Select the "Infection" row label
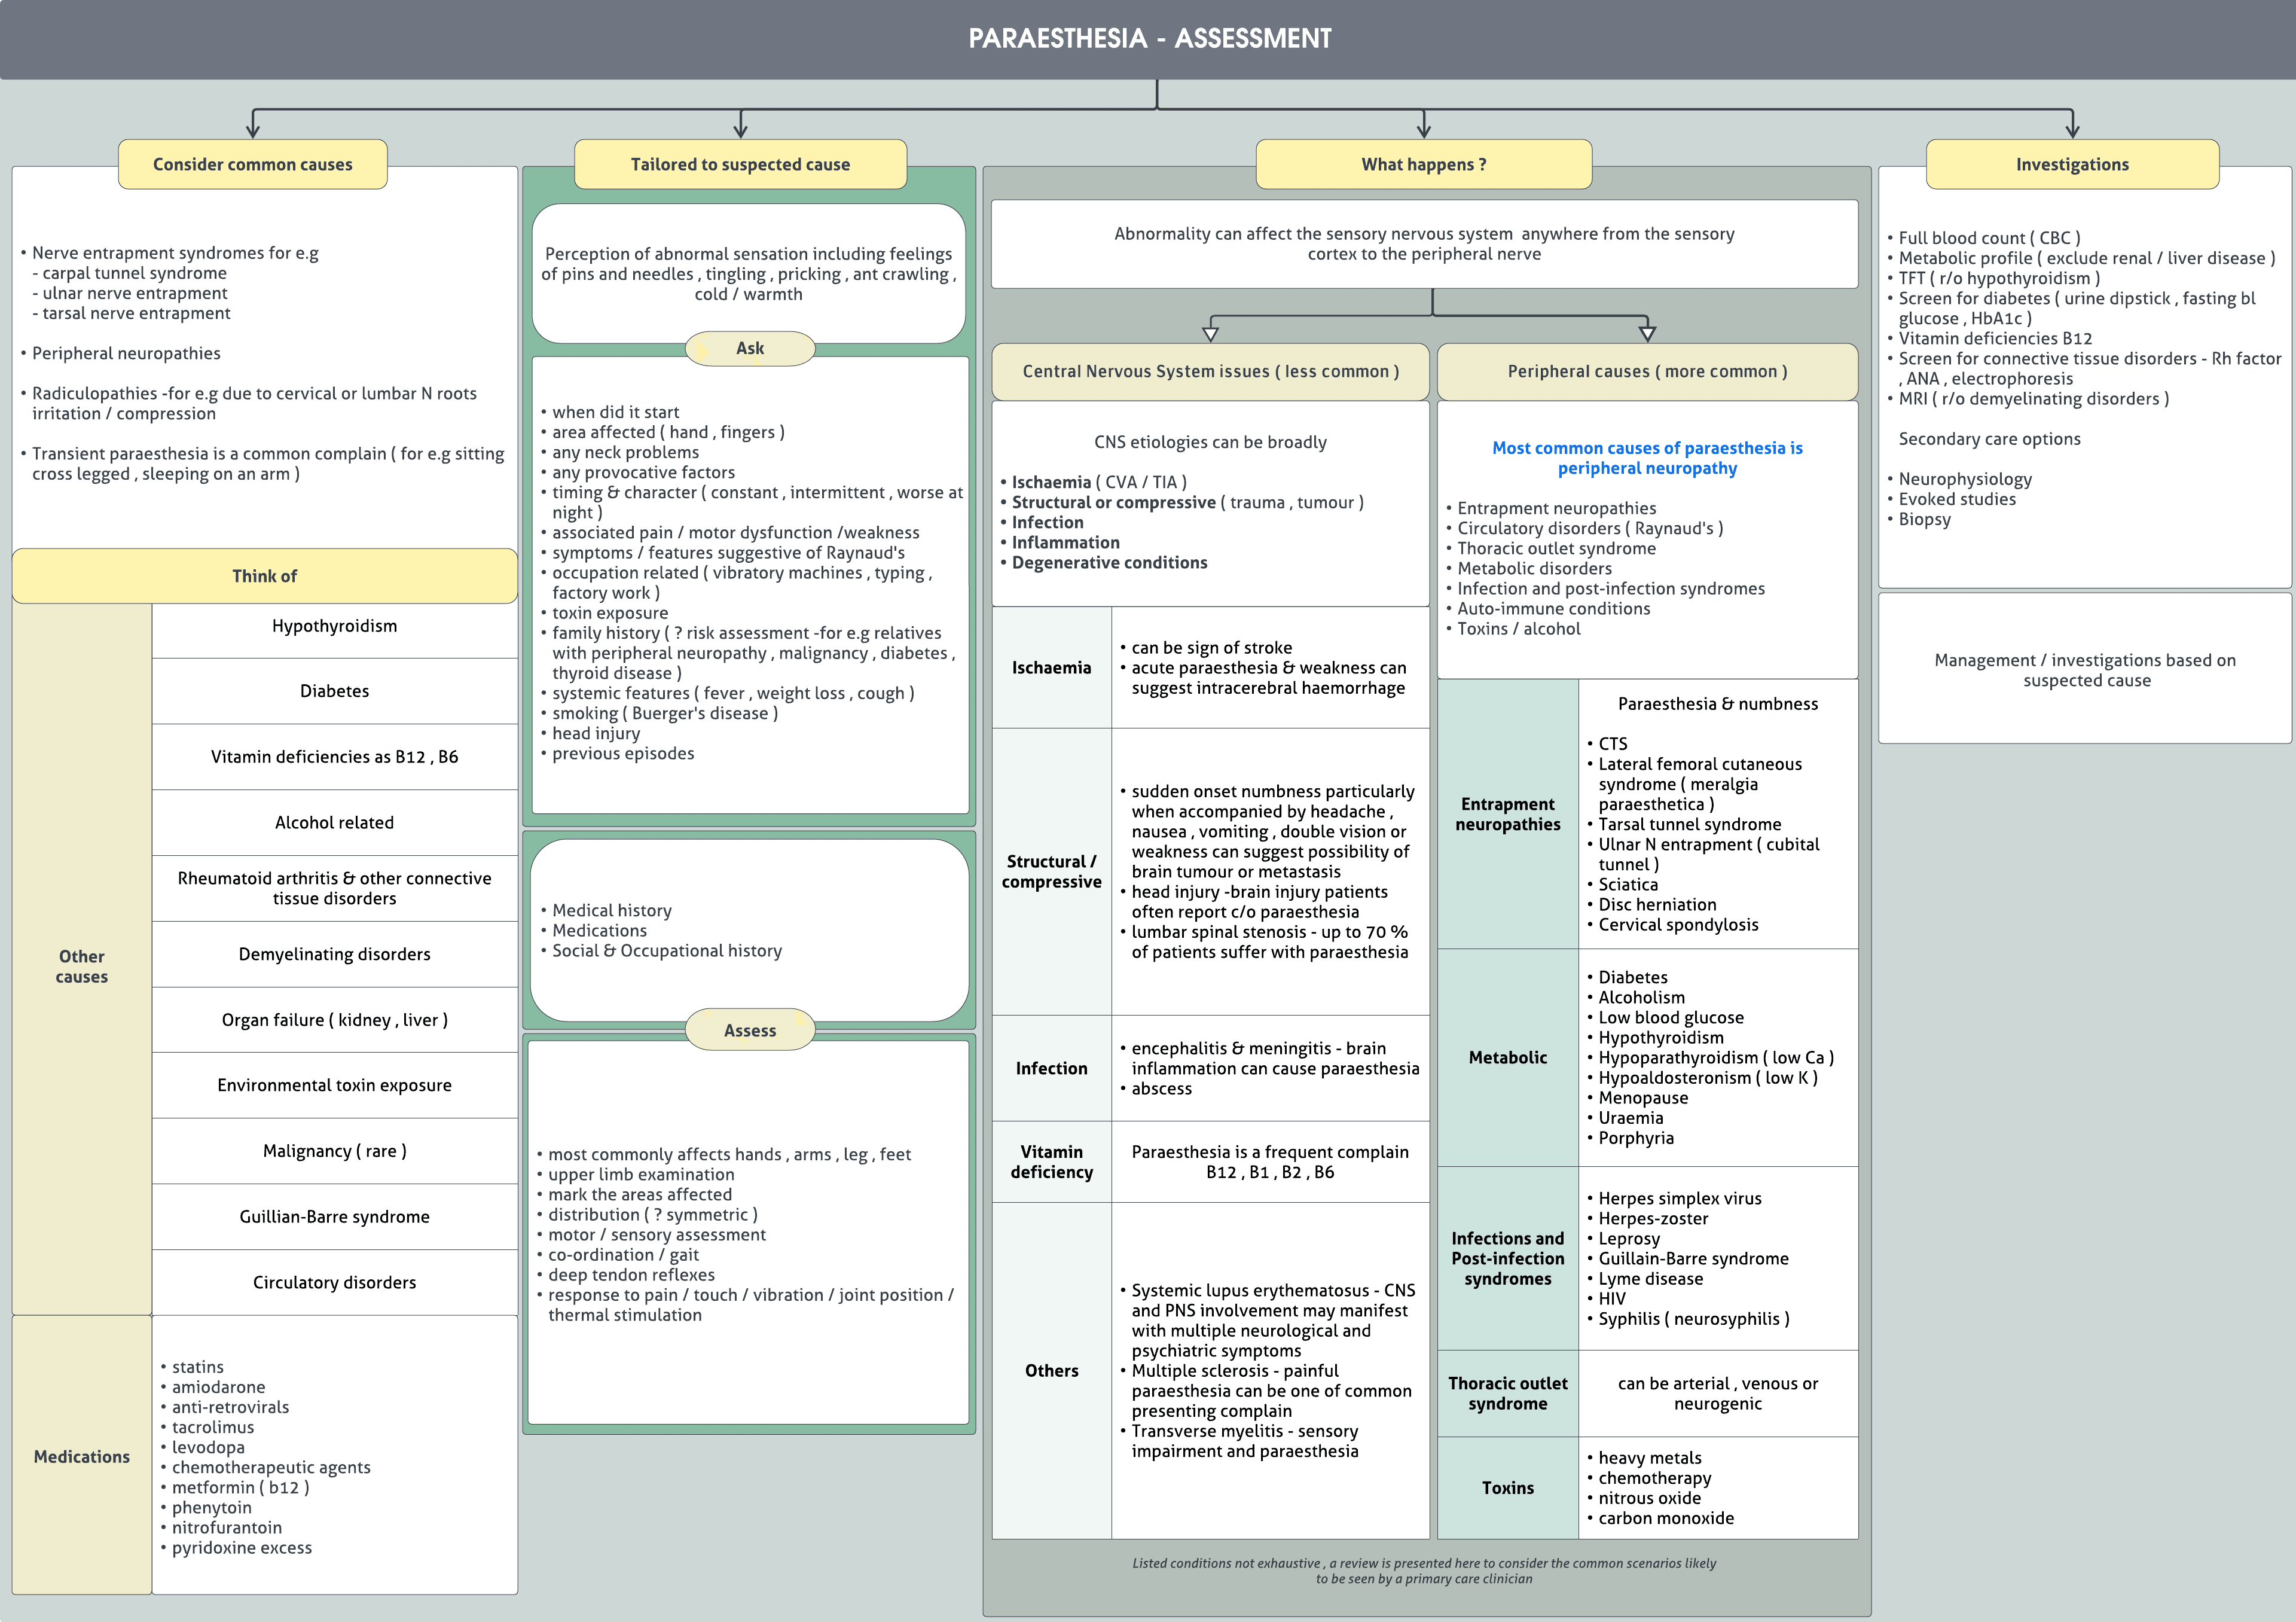 point(1051,1068)
